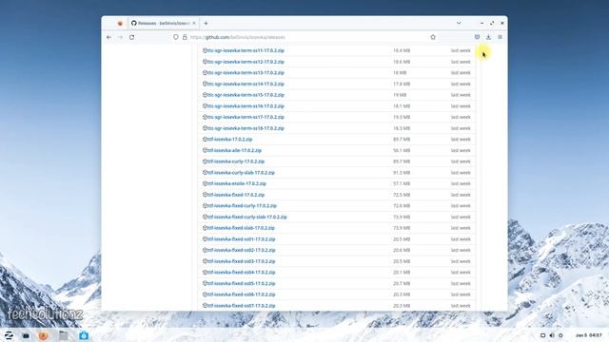Open a new browser tab
Viewport: 609px width, 342px height.
tap(206, 23)
